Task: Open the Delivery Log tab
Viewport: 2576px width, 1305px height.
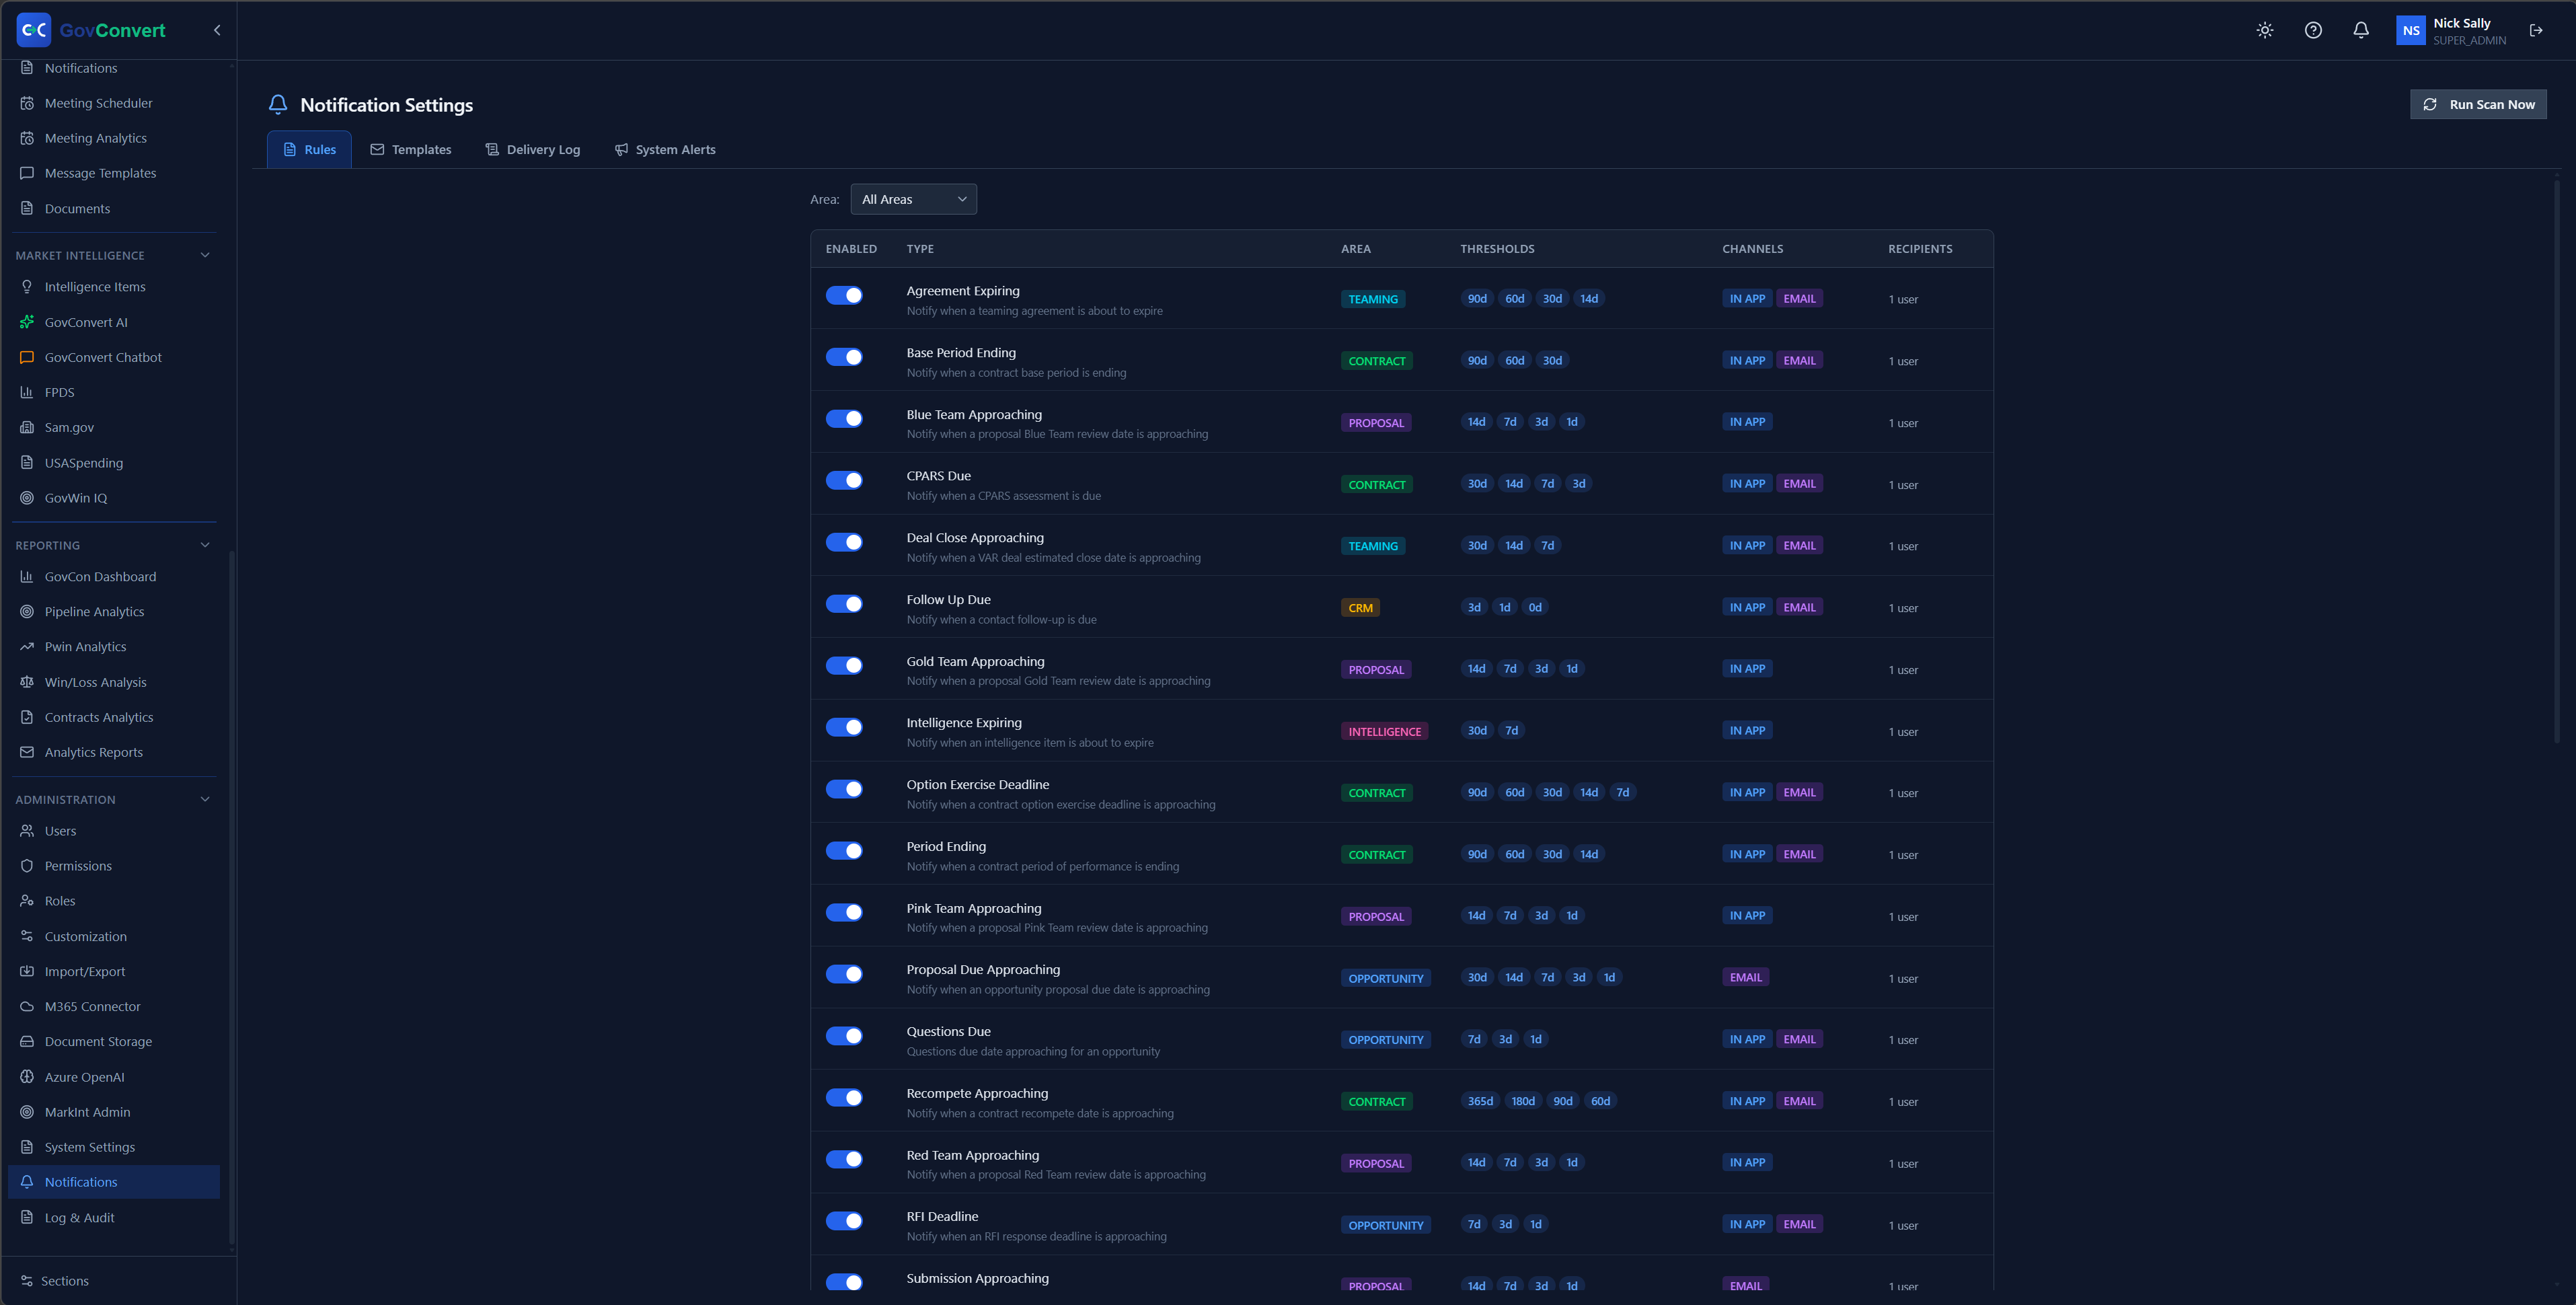Action: [532, 149]
